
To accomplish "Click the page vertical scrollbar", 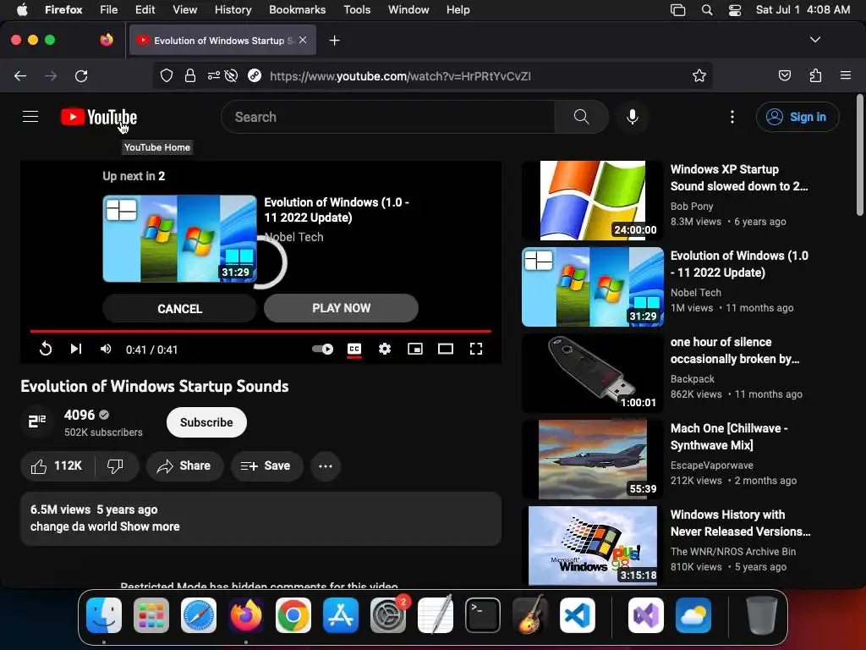I will (859, 155).
